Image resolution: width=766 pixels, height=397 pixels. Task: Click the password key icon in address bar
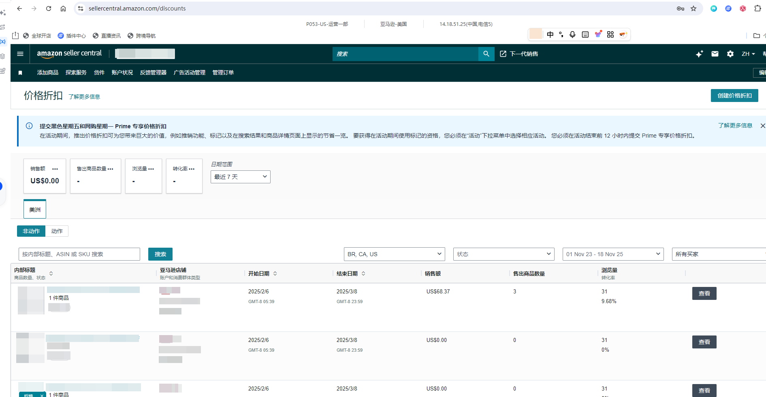(x=680, y=8)
